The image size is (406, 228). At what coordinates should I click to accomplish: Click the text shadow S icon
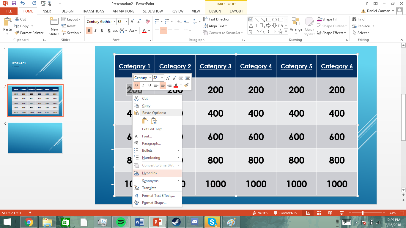pos(109,31)
